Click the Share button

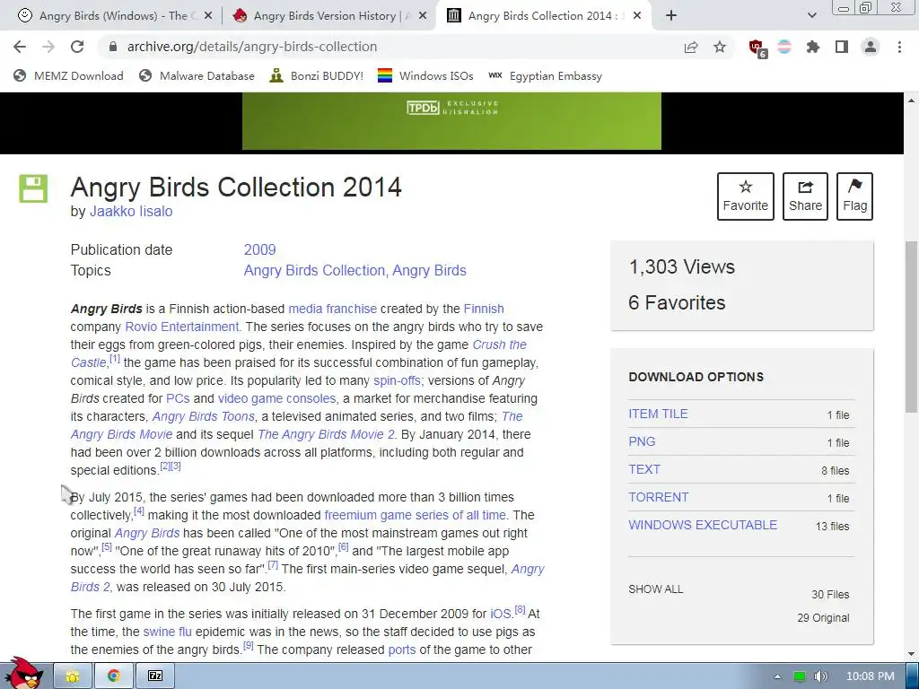click(x=805, y=196)
